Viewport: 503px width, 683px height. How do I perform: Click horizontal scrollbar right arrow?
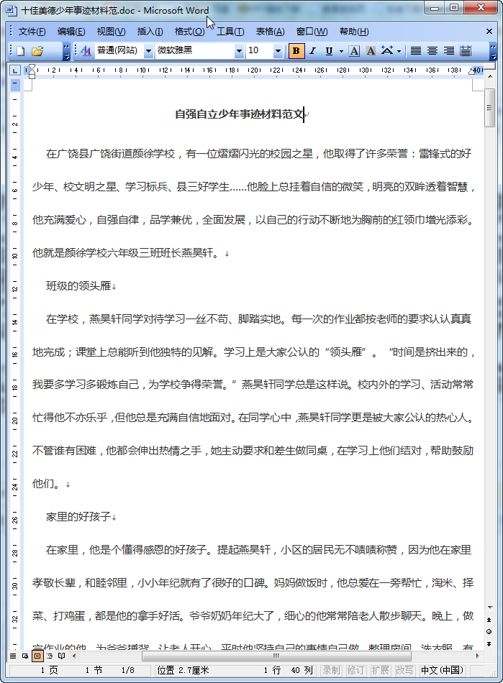[x=477, y=656]
